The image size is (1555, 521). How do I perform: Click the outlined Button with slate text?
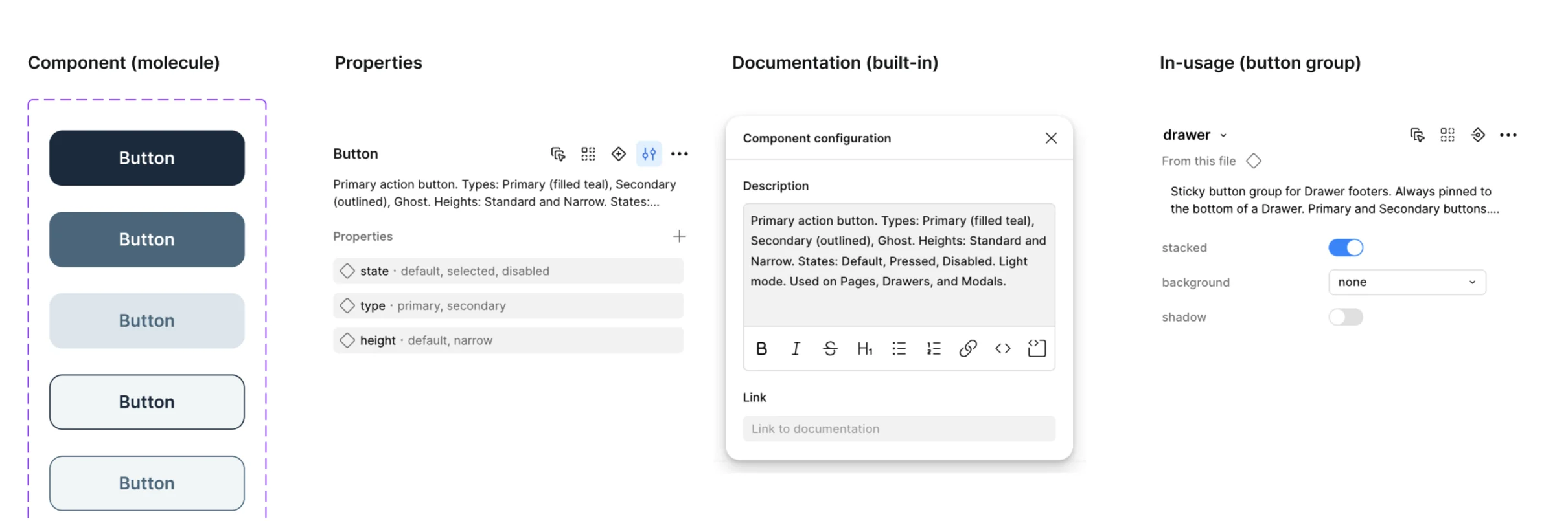147,483
